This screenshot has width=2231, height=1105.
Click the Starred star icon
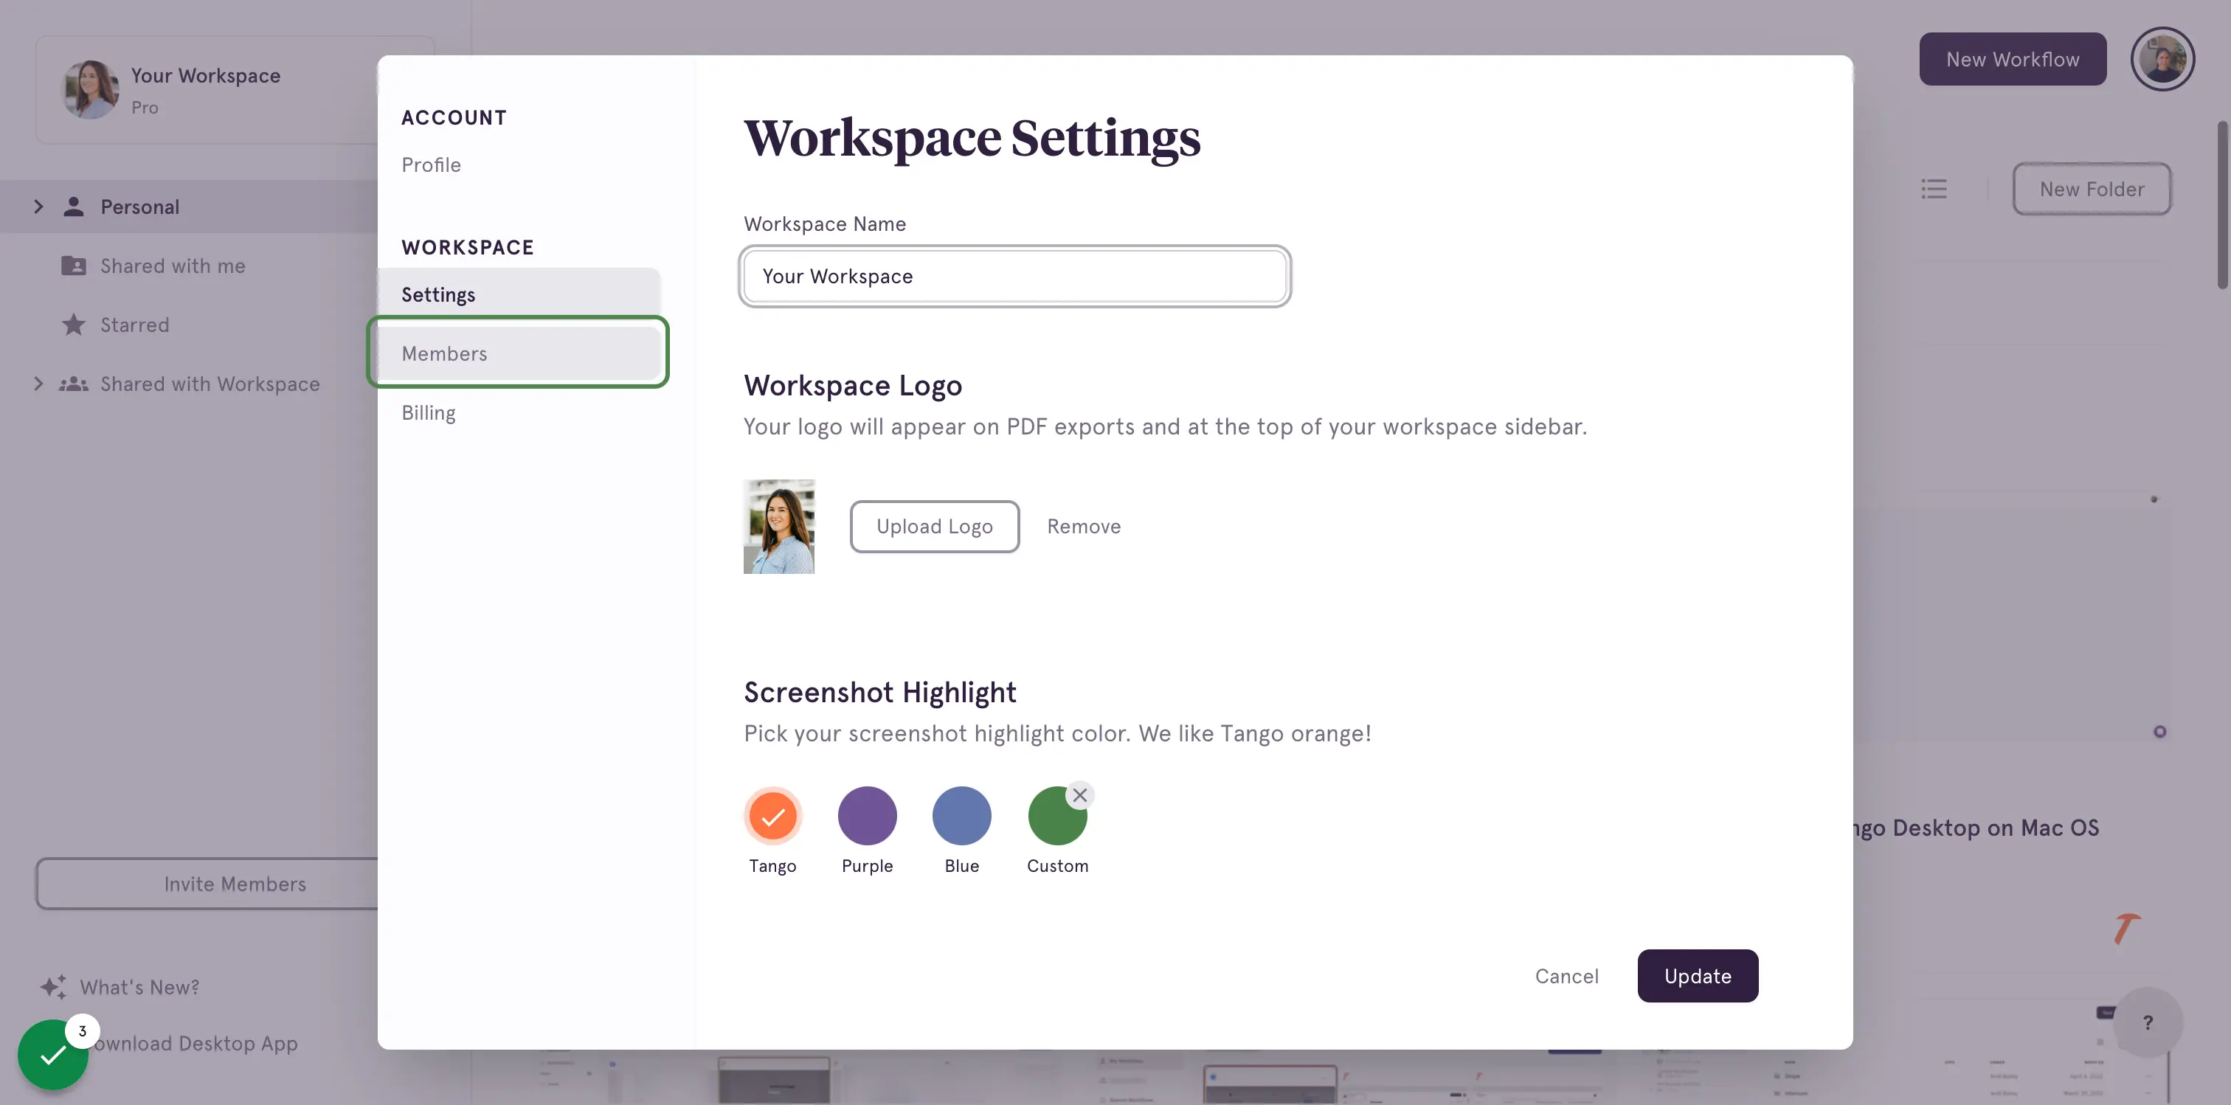74,325
